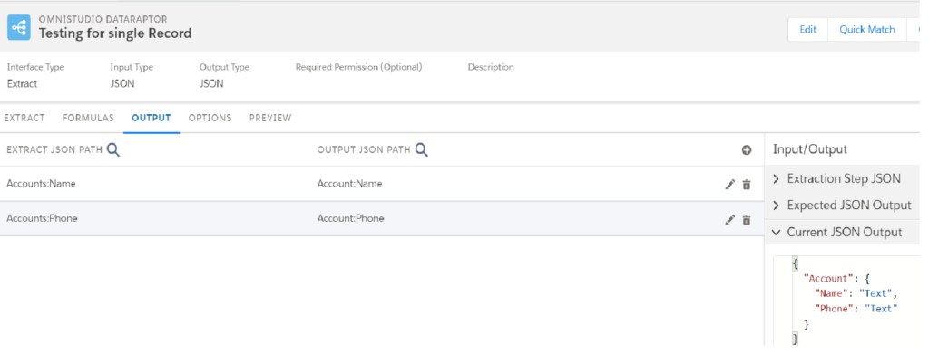The width and height of the screenshot is (929, 354).
Task: Click the Interface Type value Extract
Action: [x=22, y=84]
